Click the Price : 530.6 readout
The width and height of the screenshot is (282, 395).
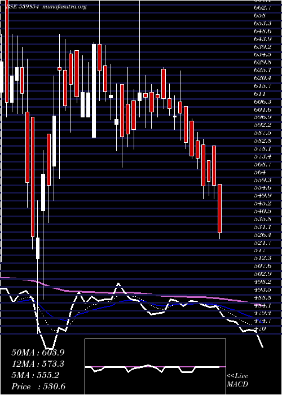(x=39, y=387)
